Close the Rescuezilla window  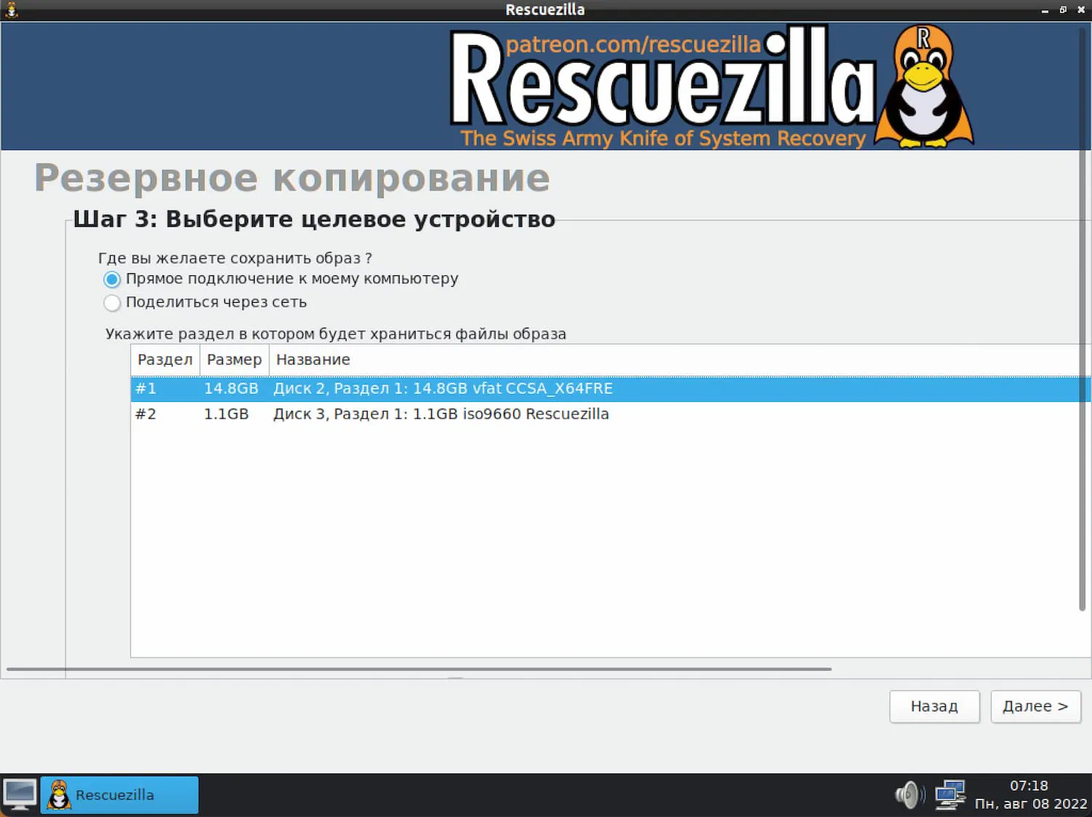1081,10
